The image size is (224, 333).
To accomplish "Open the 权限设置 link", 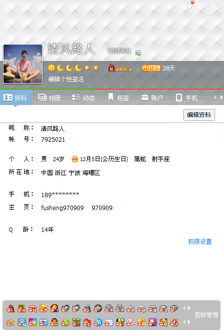I will coord(200,242).
